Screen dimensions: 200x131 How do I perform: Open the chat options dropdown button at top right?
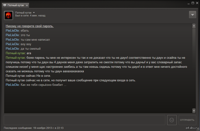(192, 15)
